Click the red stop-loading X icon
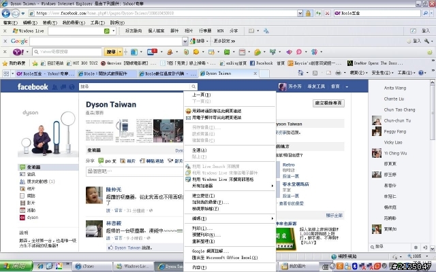The width and height of the screenshot is (436, 272). pos(327,13)
